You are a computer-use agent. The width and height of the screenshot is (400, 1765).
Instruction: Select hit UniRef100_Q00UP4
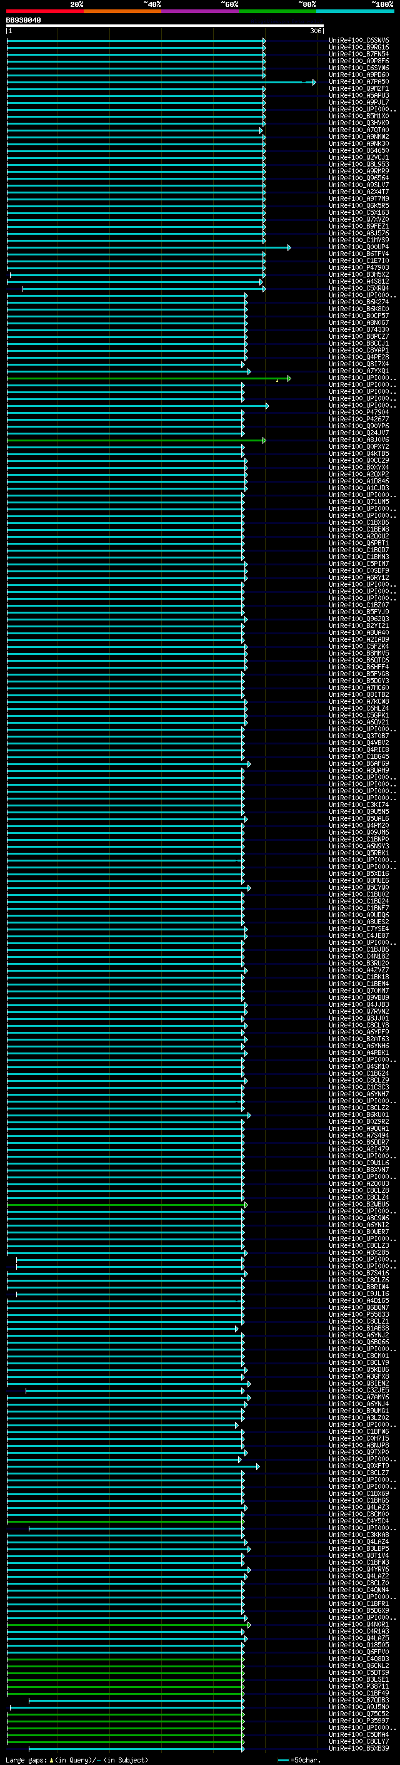pos(359,247)
